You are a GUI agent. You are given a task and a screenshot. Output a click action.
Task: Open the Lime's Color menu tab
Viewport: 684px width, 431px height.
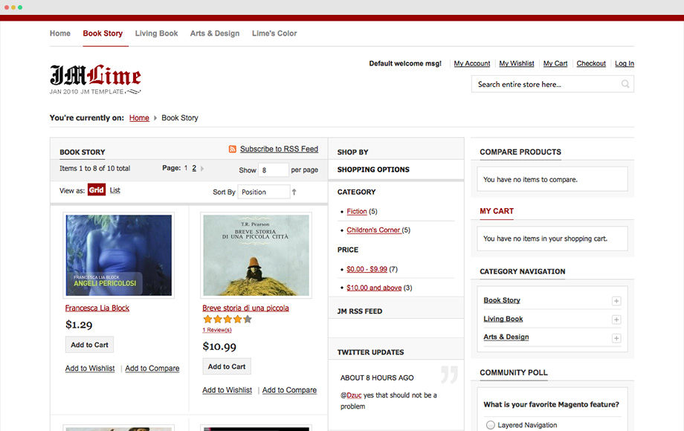coord(274,33)
